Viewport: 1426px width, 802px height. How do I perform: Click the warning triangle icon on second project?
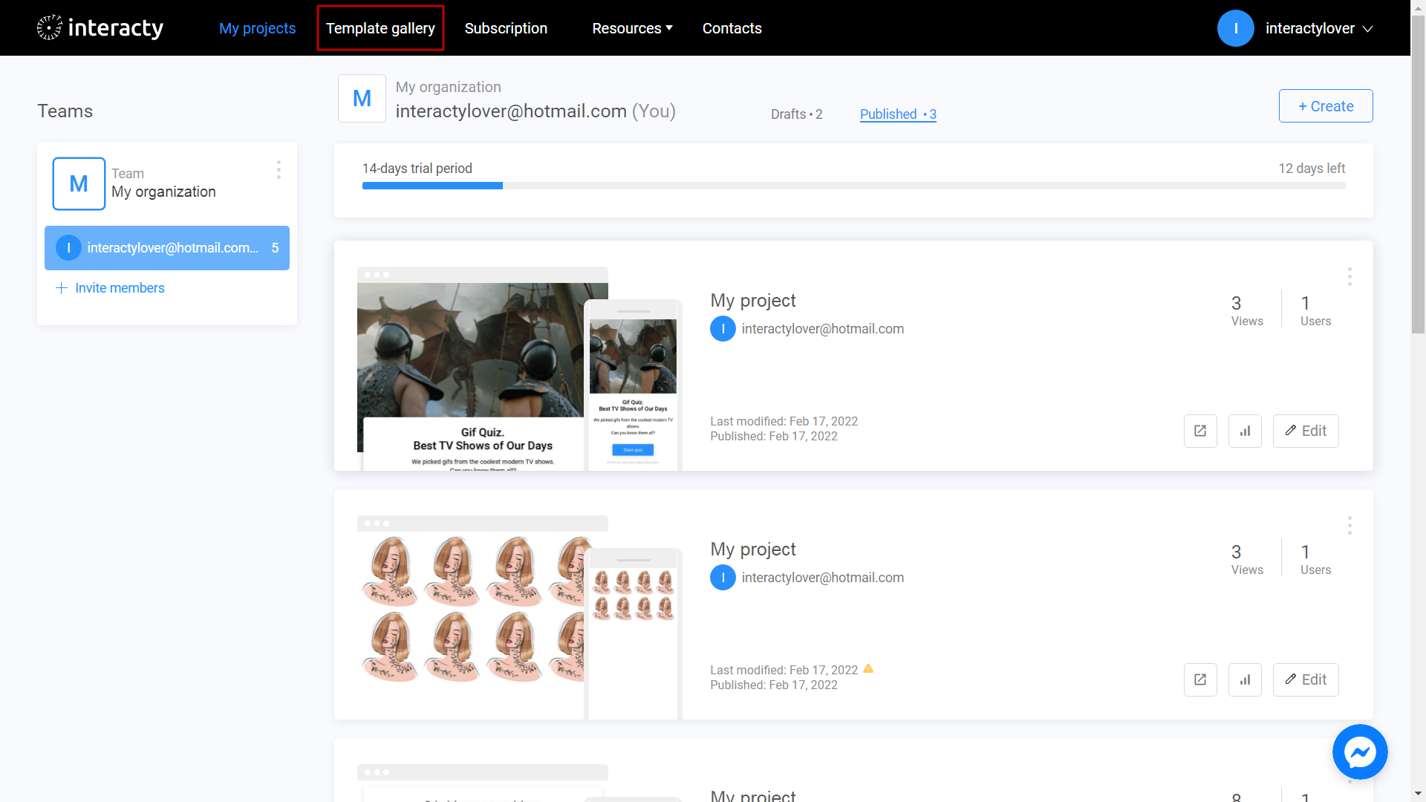(866, 670)
